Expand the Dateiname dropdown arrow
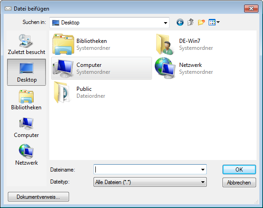This screenshot has width=263, height=208. click(203, 170)
